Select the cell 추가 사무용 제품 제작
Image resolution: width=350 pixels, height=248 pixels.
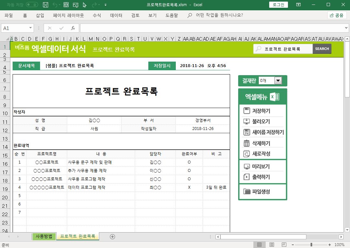click(x=101, y=171)
